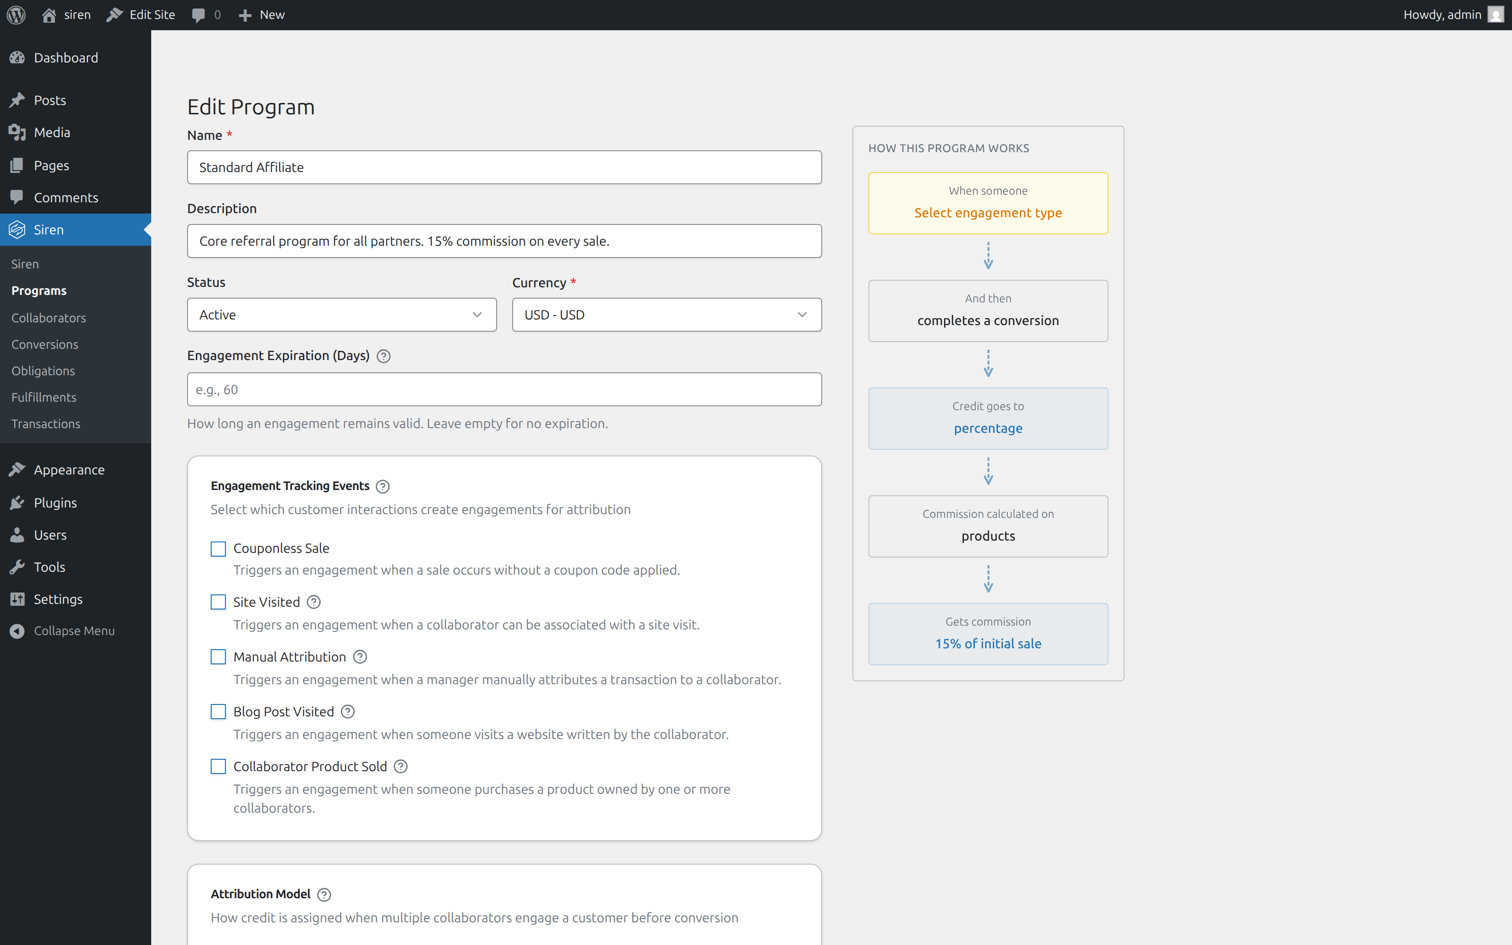Check the Manual Attribution tracking event
This screenshot has height=945, width=1512.
[217, 657]
